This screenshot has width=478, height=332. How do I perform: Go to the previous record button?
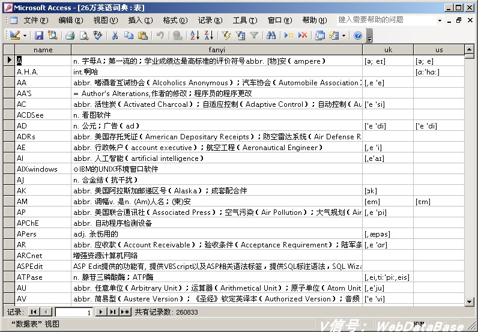click(46, 312)
